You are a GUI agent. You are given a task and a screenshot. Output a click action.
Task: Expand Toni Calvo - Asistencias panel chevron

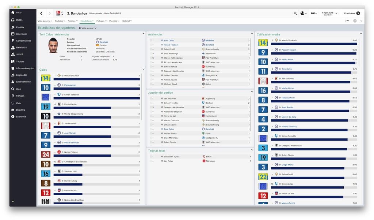click(143, 34)
